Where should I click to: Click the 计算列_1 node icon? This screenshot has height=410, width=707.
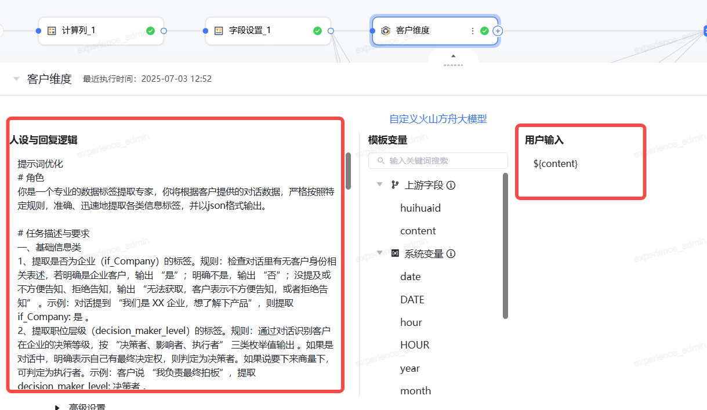tap(52, 31)
